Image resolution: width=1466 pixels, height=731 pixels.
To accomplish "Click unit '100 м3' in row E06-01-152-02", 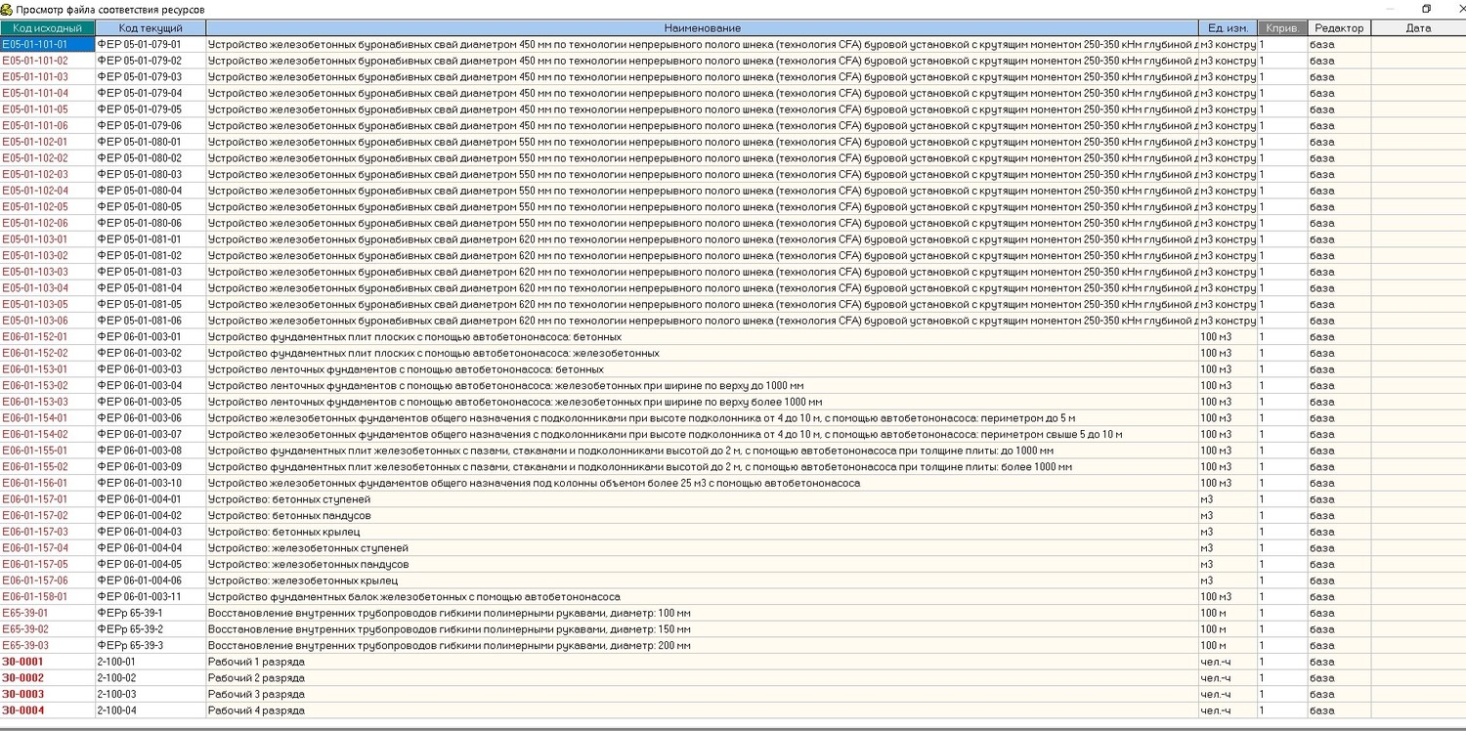I will [x=1228, y=353].
